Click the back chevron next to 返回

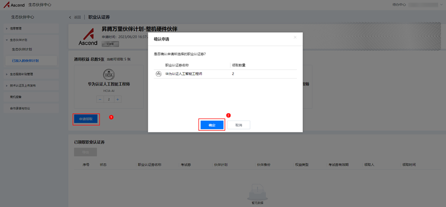(70, 18)
